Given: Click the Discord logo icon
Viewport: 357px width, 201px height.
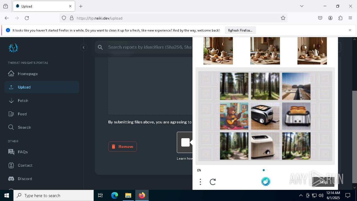Looking at the screenshot, I should point(11,179).
